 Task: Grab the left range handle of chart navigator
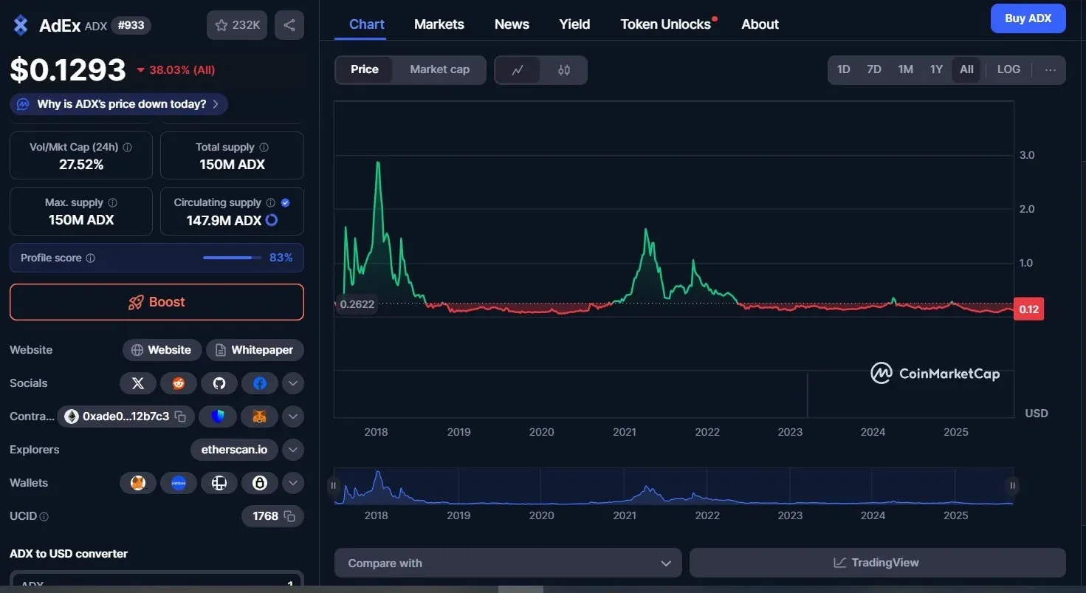pos(334,485)
